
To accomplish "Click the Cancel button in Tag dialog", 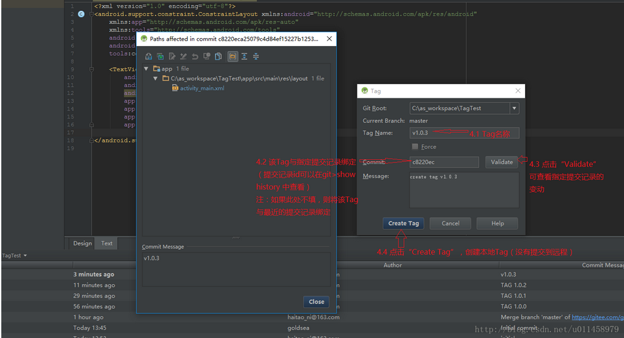I will click(x=451, y=223).
